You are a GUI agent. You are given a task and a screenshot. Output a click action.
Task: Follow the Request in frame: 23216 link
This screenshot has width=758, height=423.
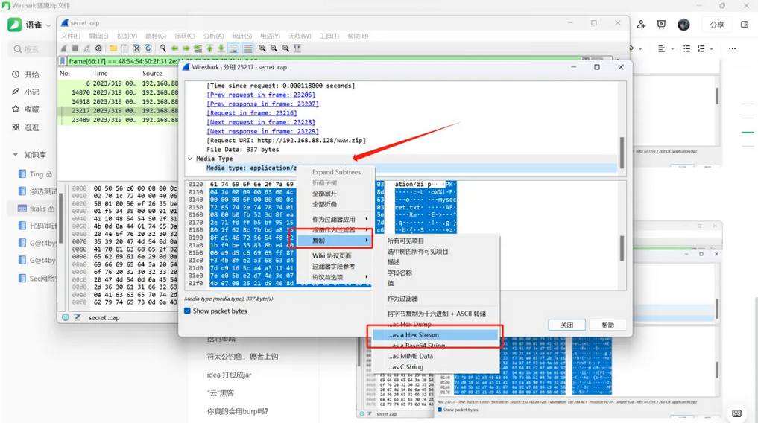[252, 113]
